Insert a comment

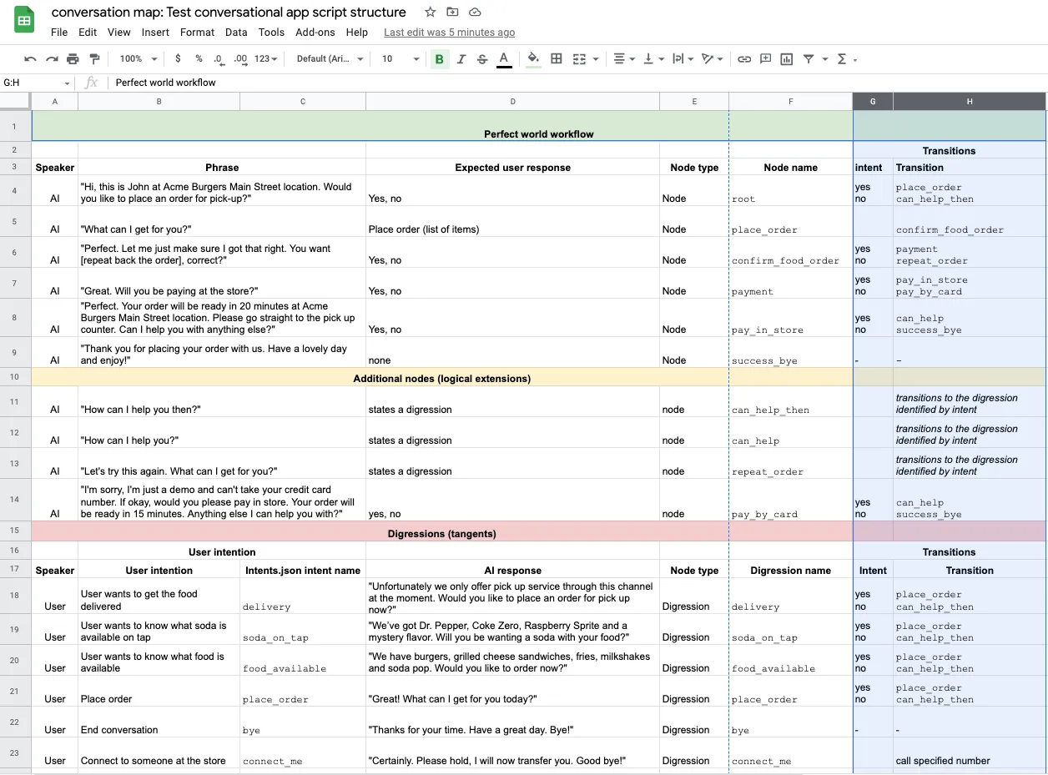765,59
